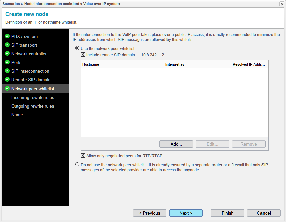Image resolution: width=286 pixels, height=222 pixels.
Task: Add a hostname to the whitelist
Action: 176,144
